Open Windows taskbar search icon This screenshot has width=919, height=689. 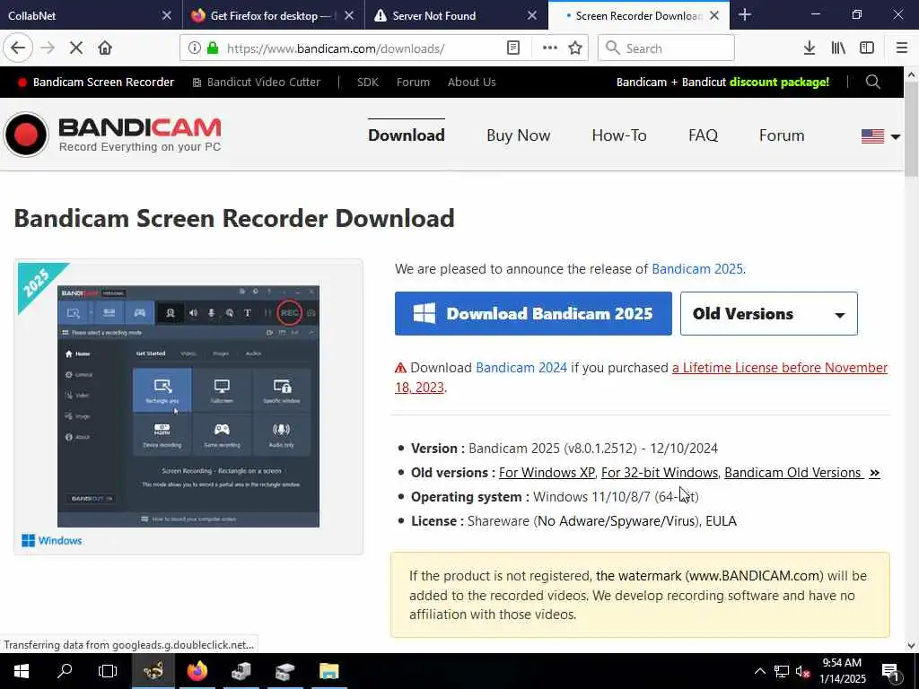coord(65,671)
